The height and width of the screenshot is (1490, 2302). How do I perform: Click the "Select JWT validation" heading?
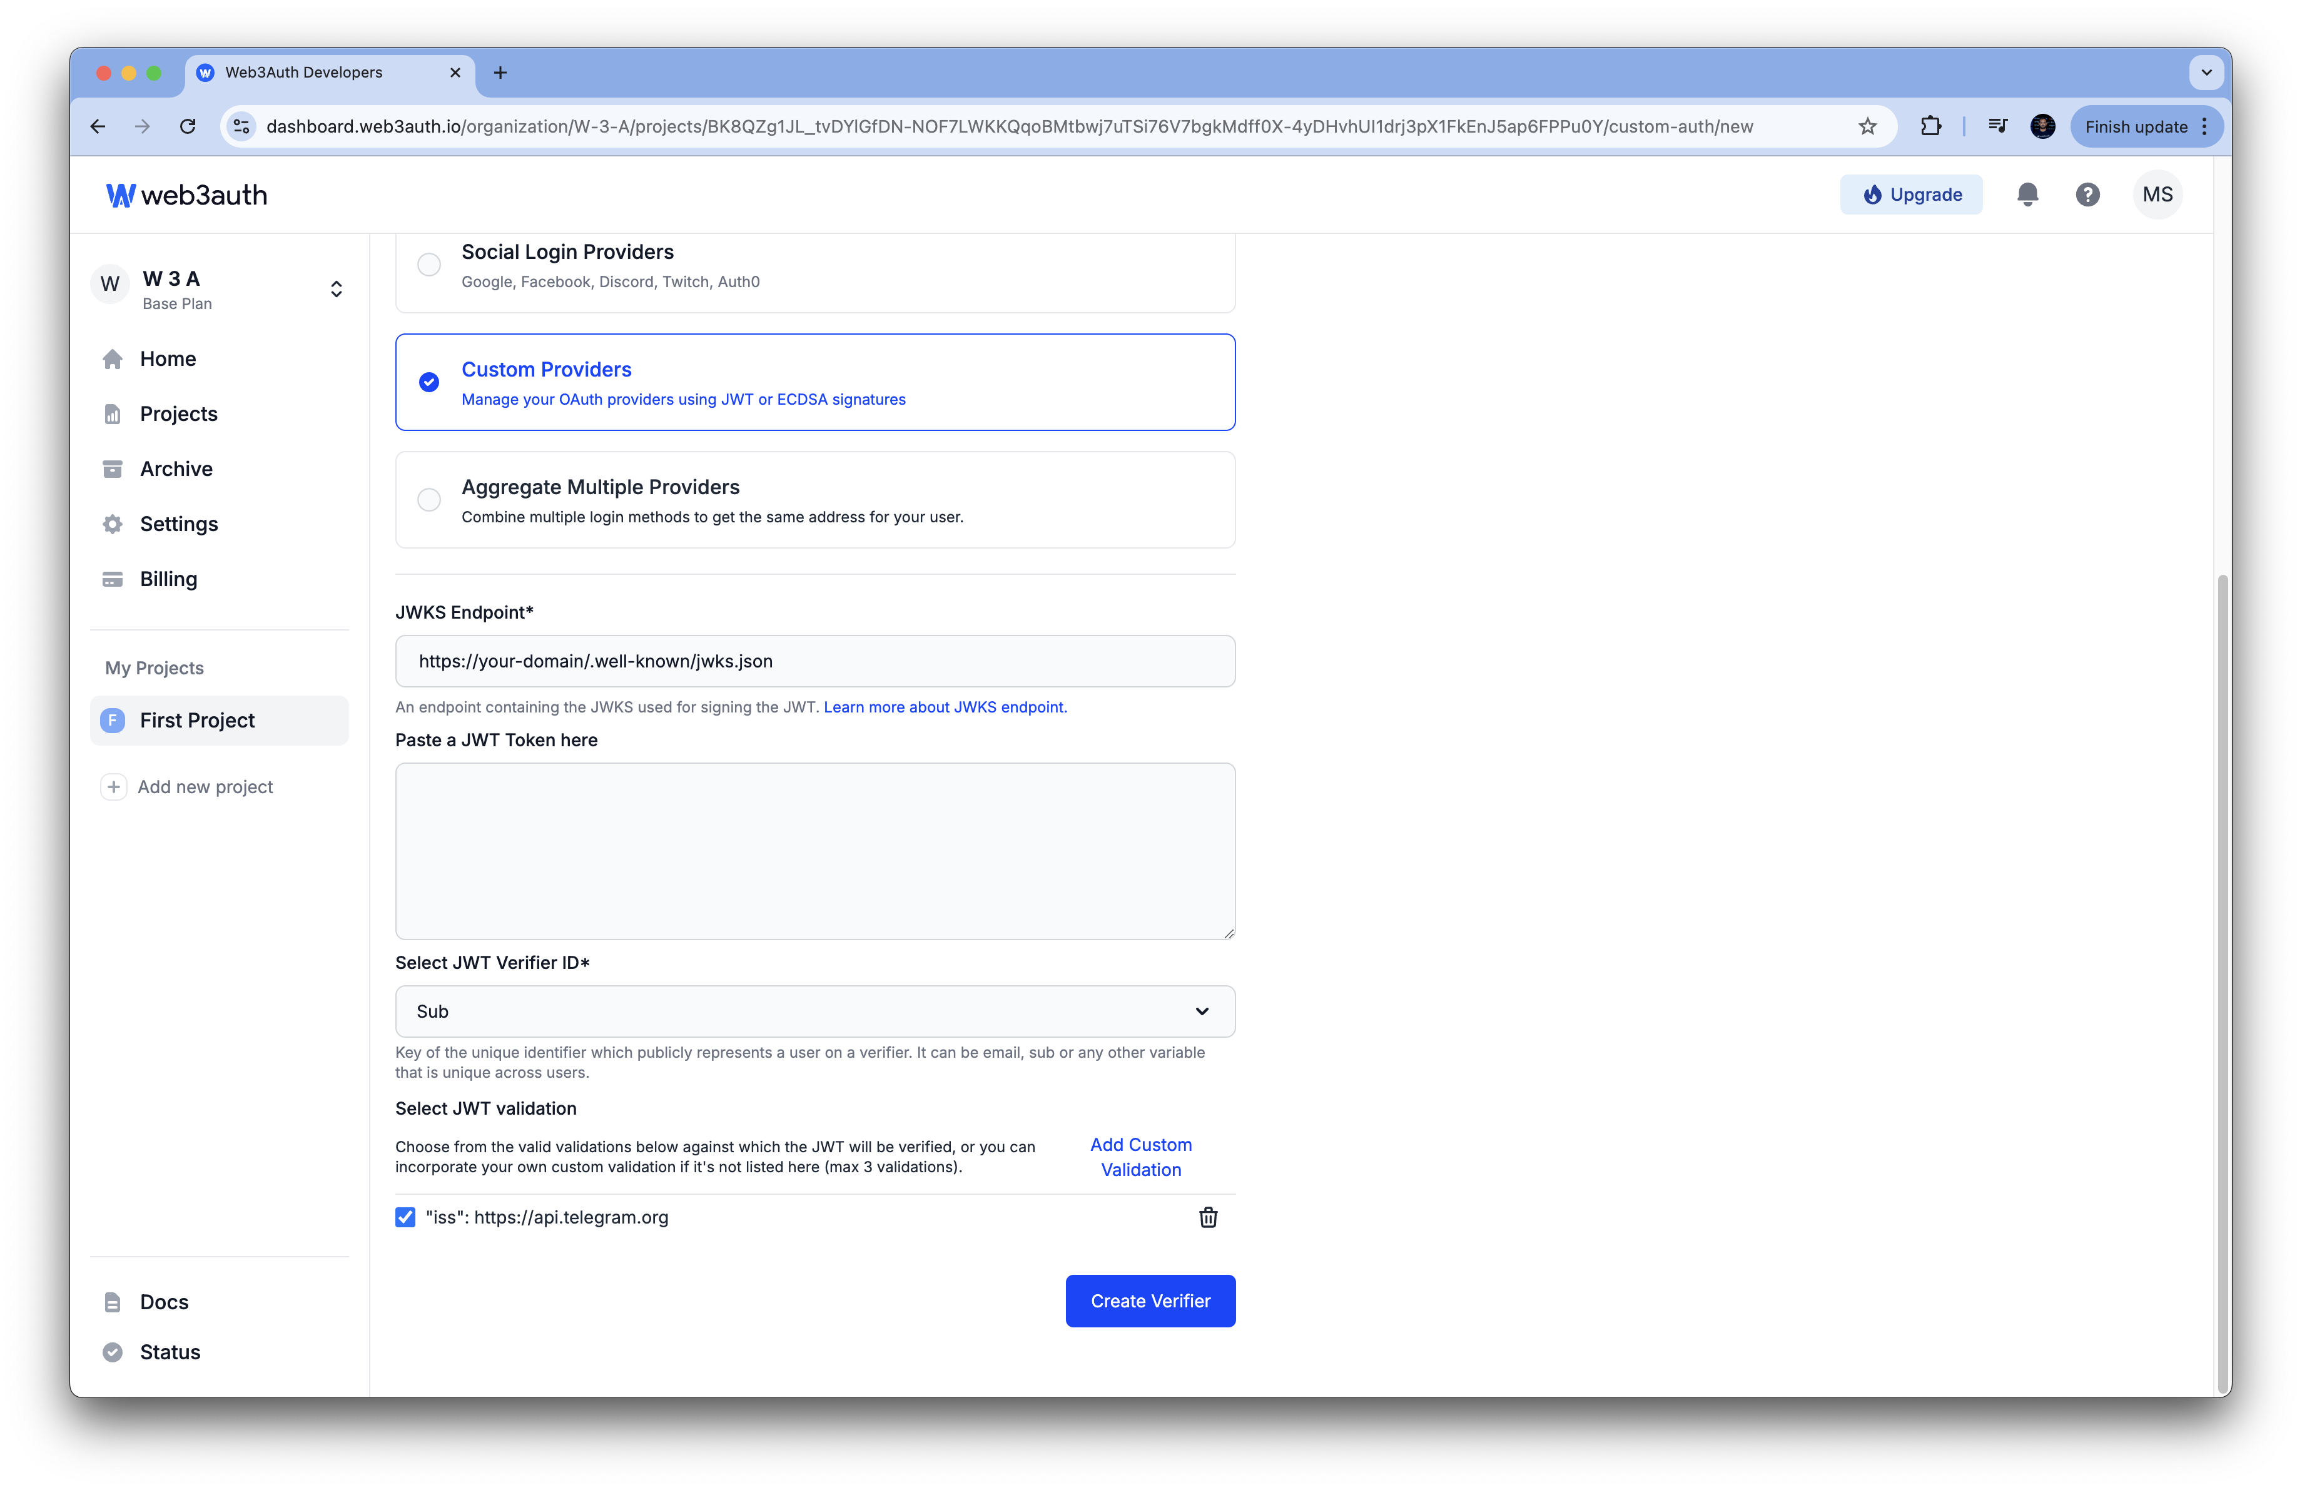tap(485, 1109)
